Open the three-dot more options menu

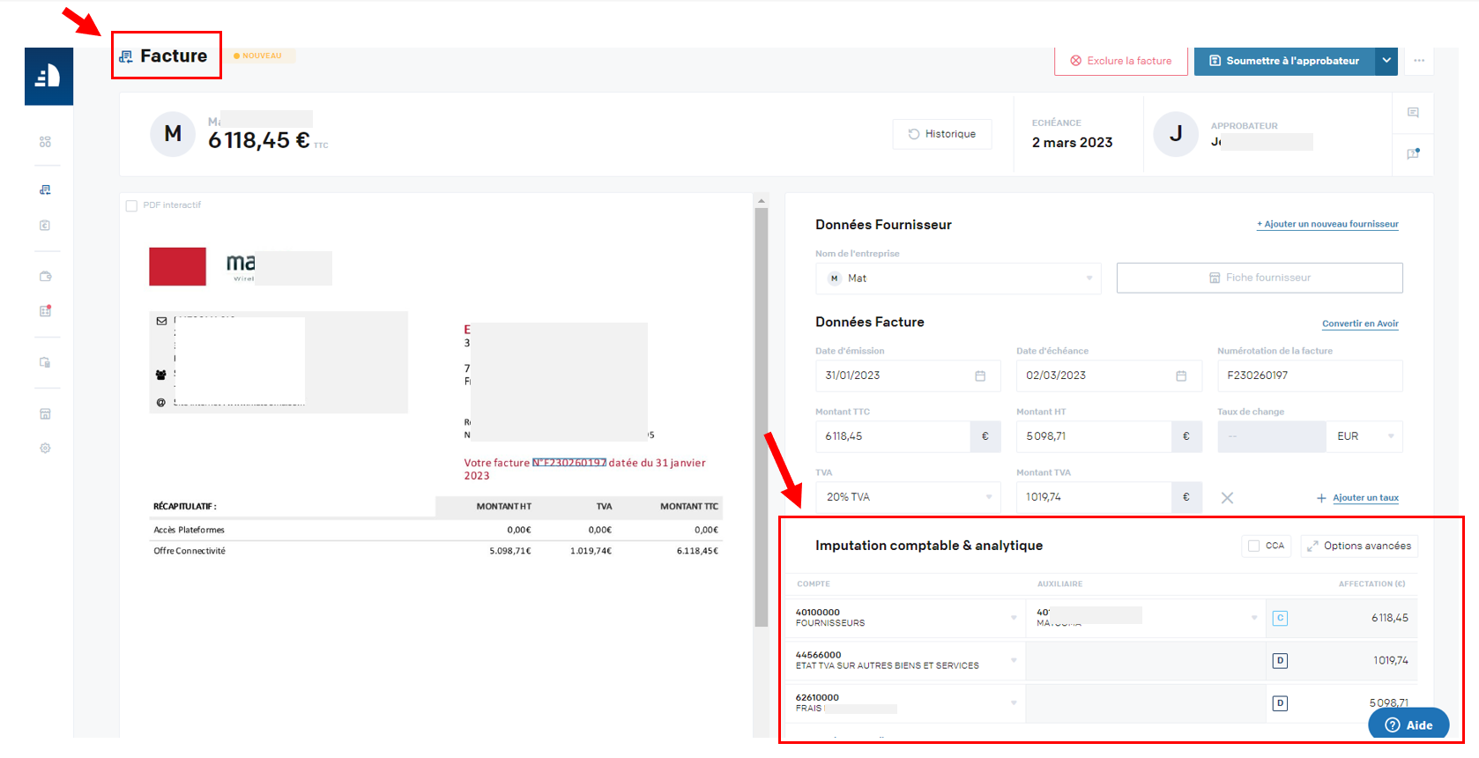point(1419,61)
